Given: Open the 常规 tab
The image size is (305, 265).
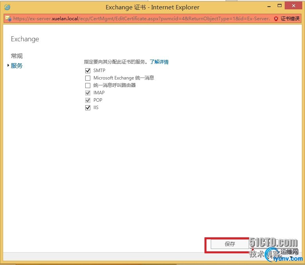Looking at the screenshot, I should pyautogui.click(x=17, y=56).
